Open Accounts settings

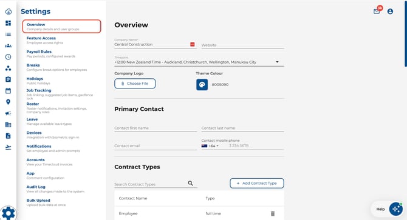(x=49, y=162)
